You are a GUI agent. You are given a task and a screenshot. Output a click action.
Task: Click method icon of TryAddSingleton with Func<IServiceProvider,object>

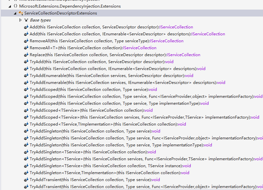[x=26, y=138]
